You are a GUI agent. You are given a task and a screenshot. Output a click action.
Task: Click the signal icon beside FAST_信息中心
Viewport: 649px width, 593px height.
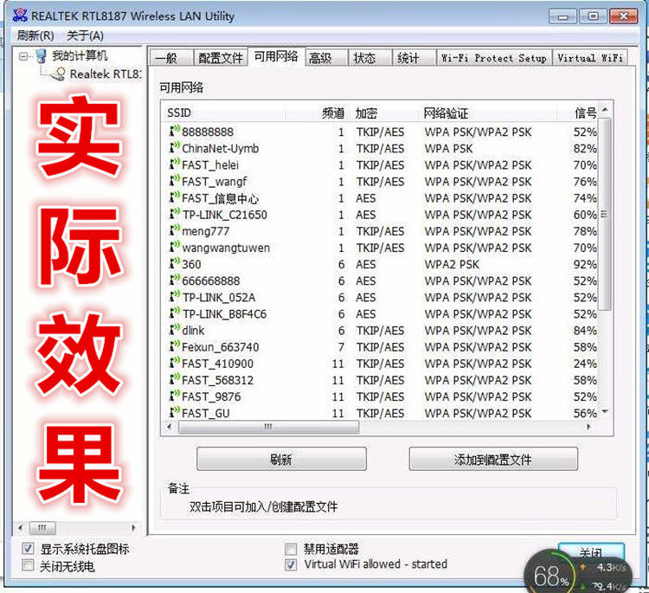point(174,197)
